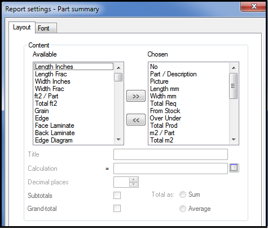The image size is (268, 229).
Task: Close the Report settings dialog
Action: pos(253,7)
